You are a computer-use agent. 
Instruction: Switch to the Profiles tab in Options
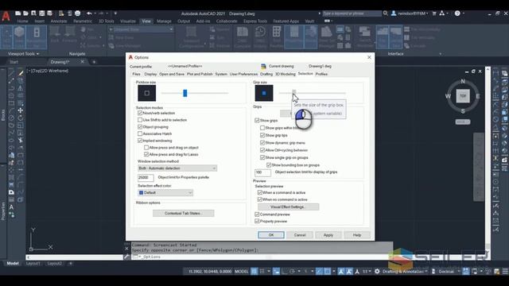[321, 74]
